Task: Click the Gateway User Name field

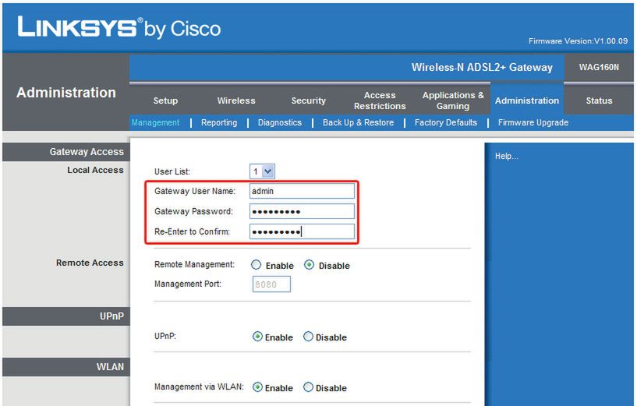Action: (302, 191)
